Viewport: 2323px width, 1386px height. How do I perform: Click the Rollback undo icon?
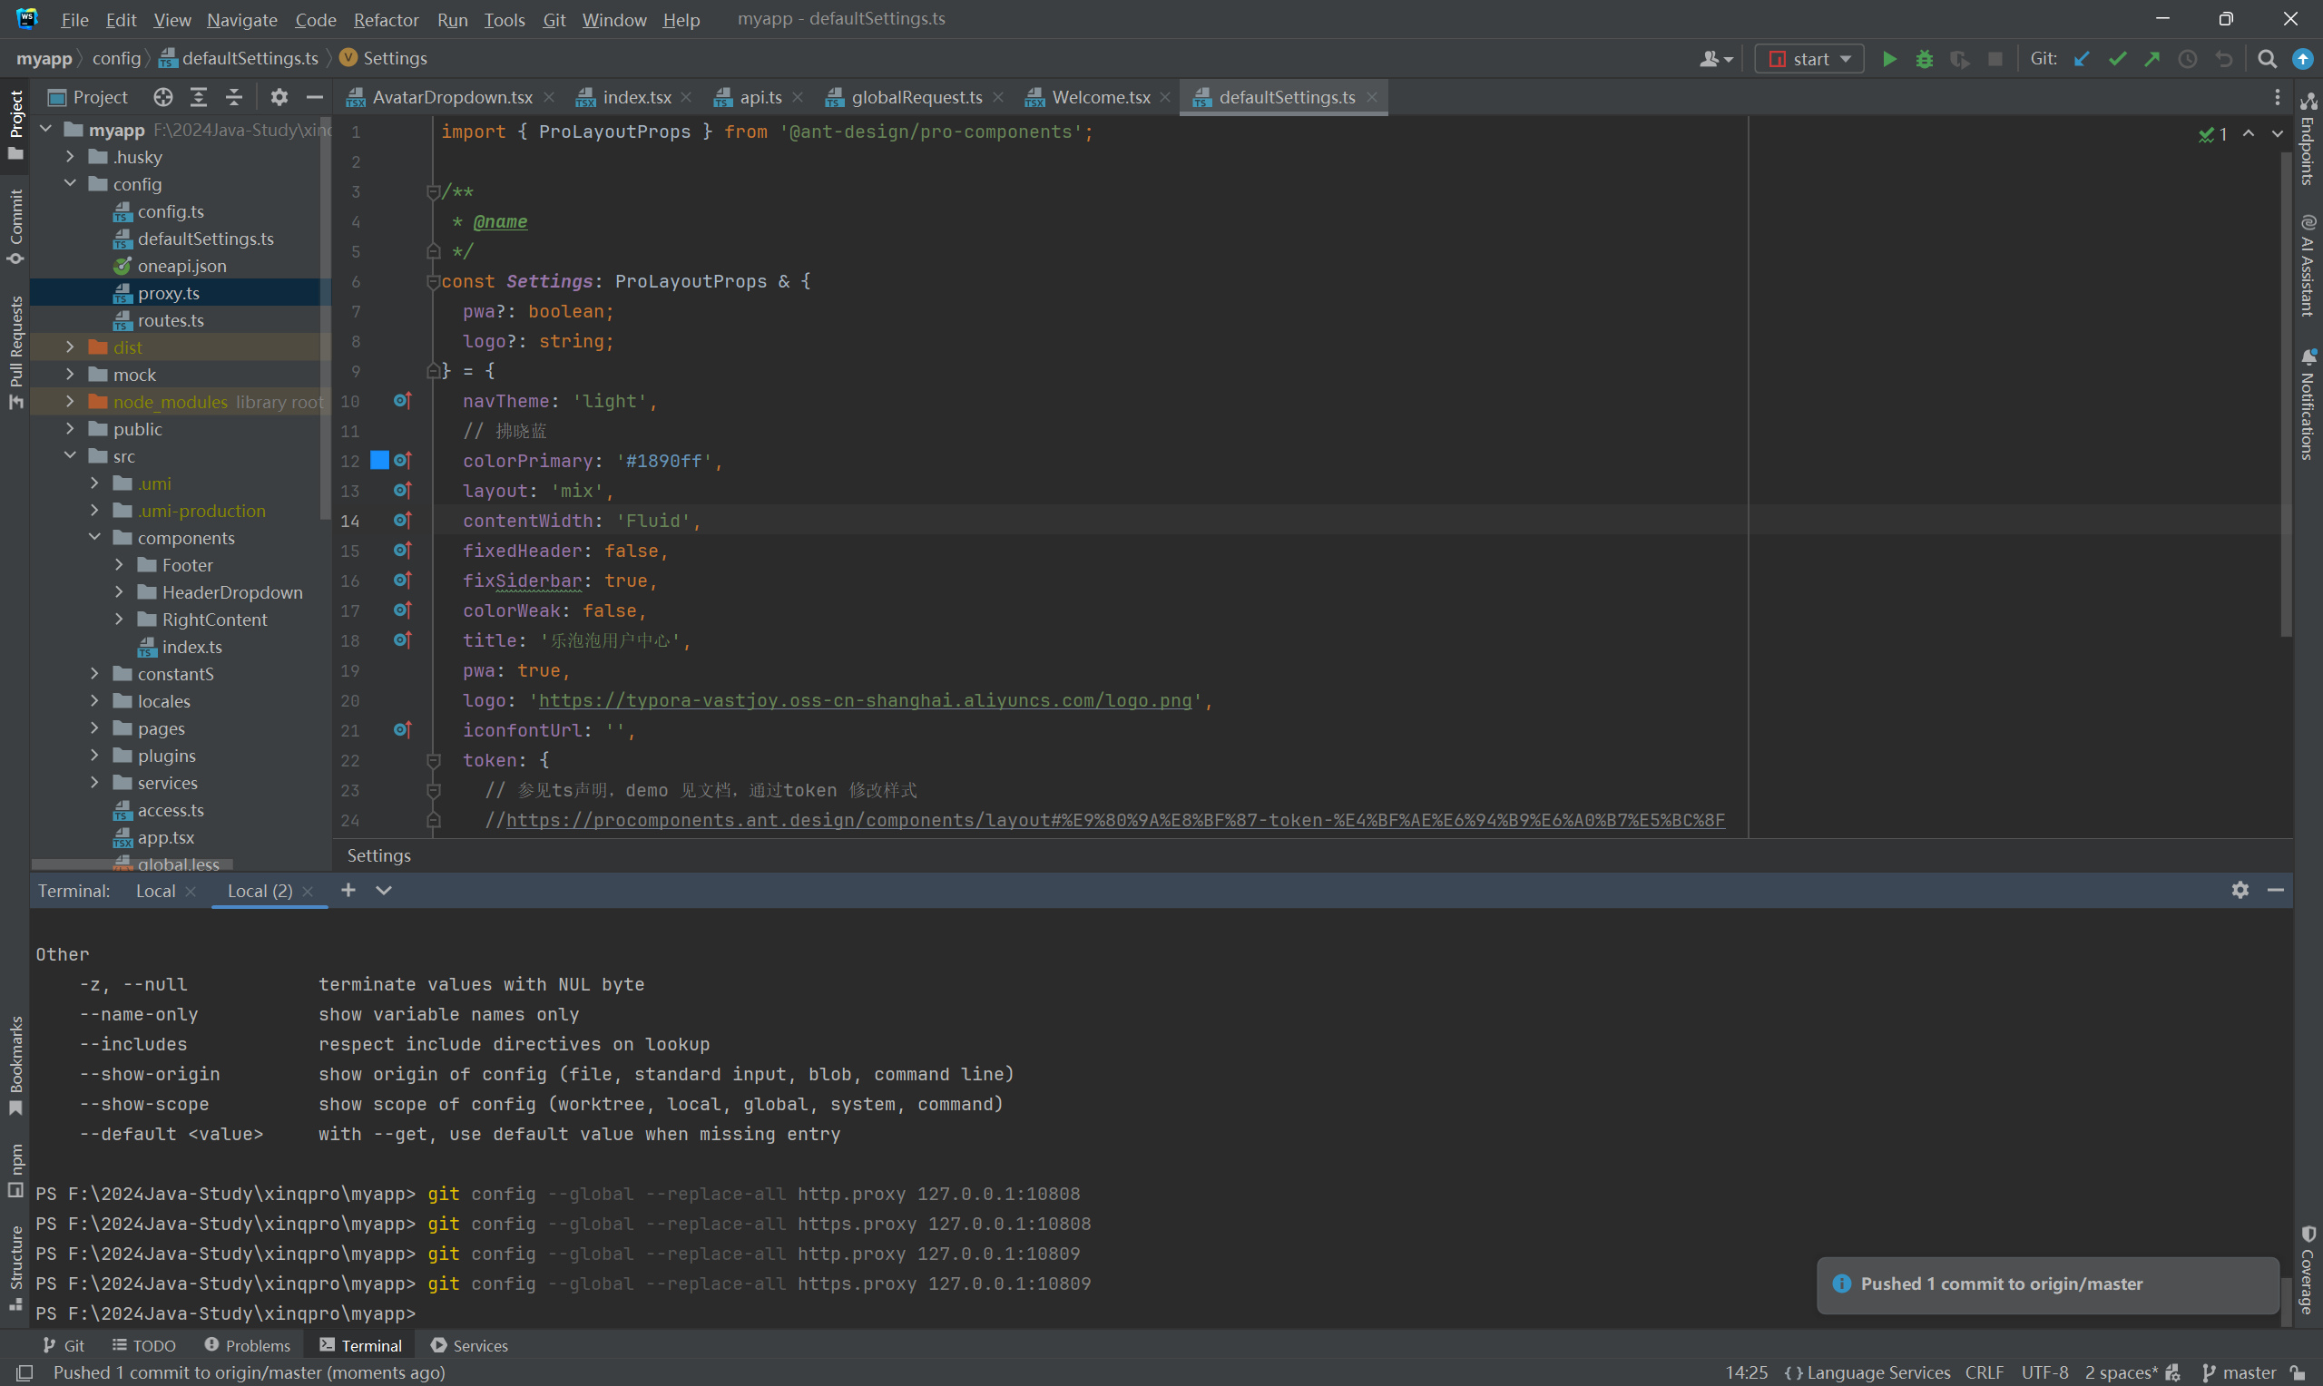click(x=2223, y=59)
